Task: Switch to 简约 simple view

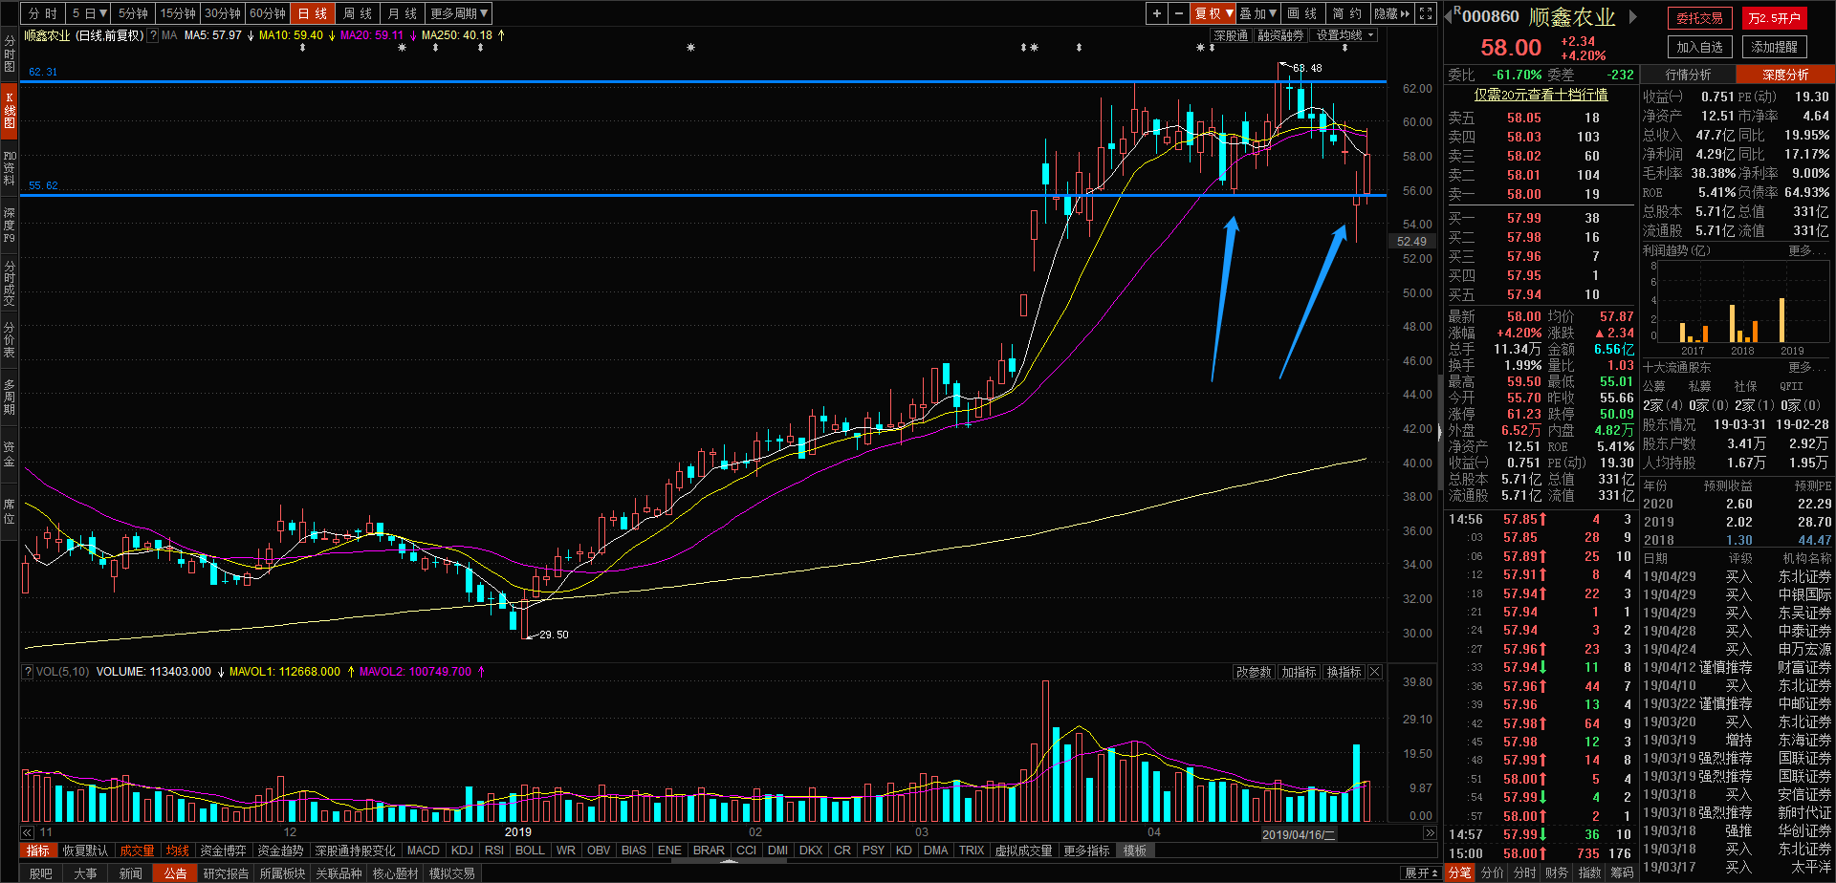Action: pyautogui.click(x=1346, y=13)
